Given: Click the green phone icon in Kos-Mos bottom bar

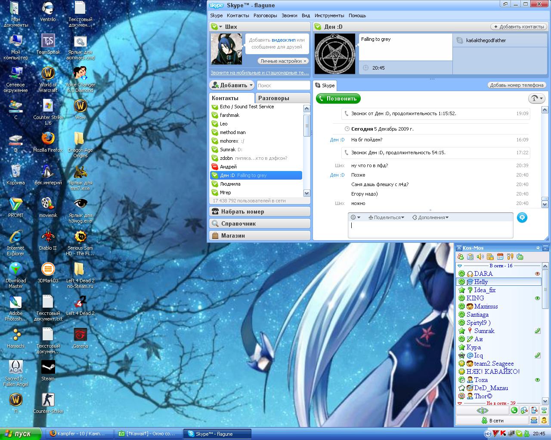Looking at the screenshot, I should pyautogui.click(x=514, y=410).
